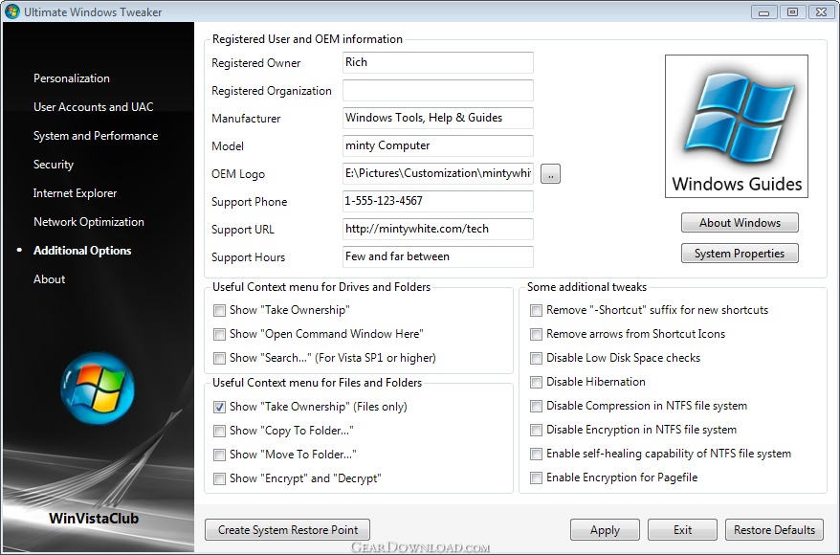
Task: Click the Ultimate Windows Tweaker title bar icon
Action: coord(11,11)
